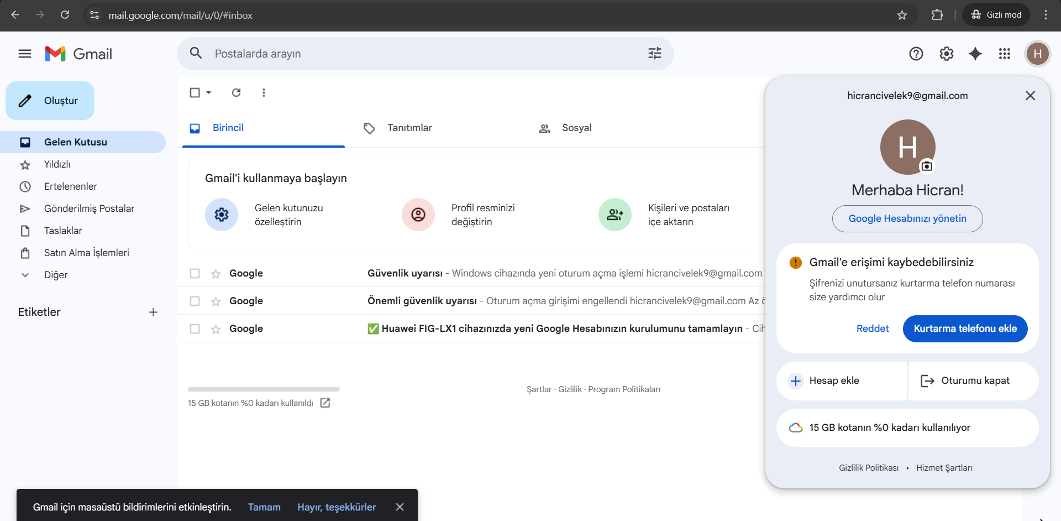Open the select-all dropdown arrow
Image resolution: width=1061 pixels, height=521 pixels.
point(209,92)
